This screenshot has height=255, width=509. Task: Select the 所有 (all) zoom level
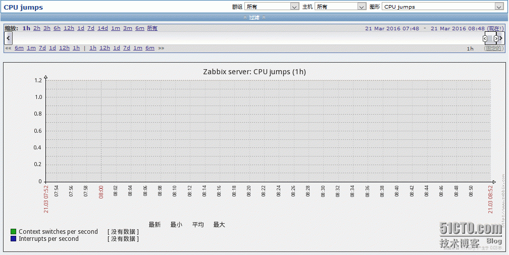pos(152,28)
